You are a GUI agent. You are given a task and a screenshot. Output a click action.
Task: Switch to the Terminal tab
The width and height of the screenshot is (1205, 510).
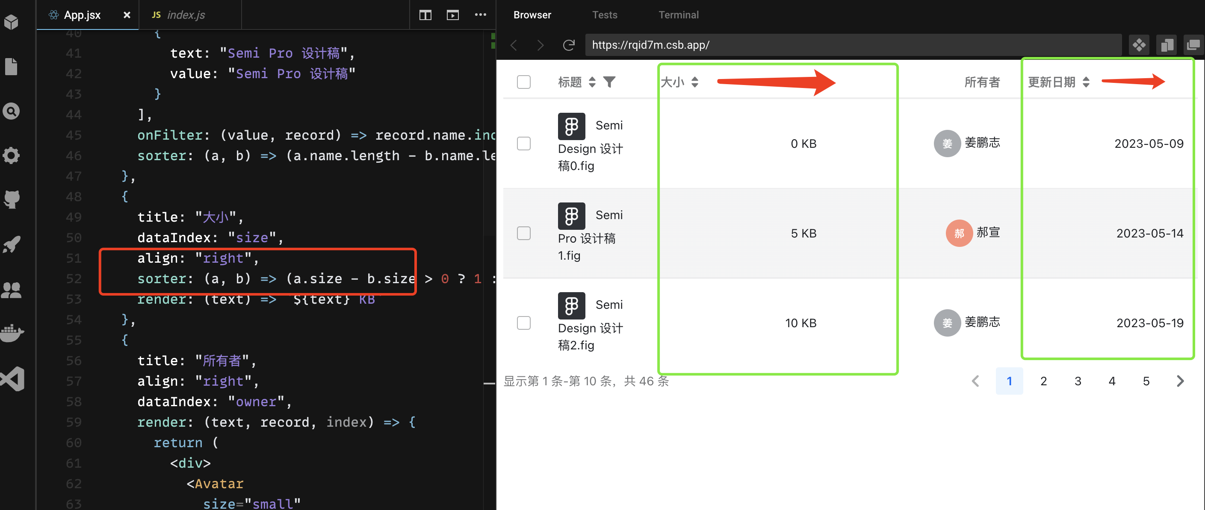(678, 15)
